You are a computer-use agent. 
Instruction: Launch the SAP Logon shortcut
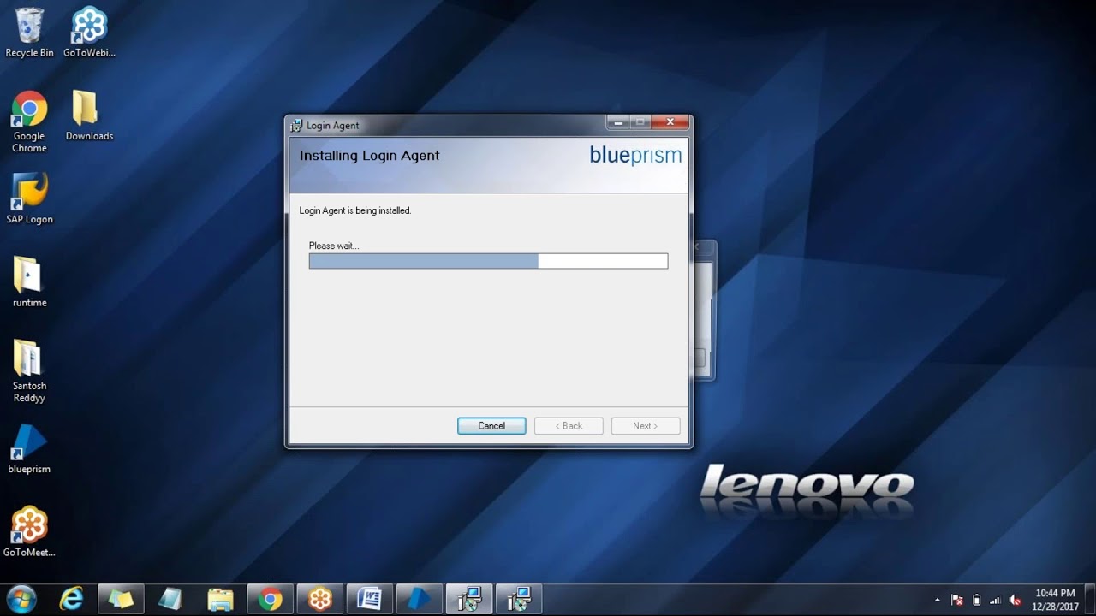29,199
